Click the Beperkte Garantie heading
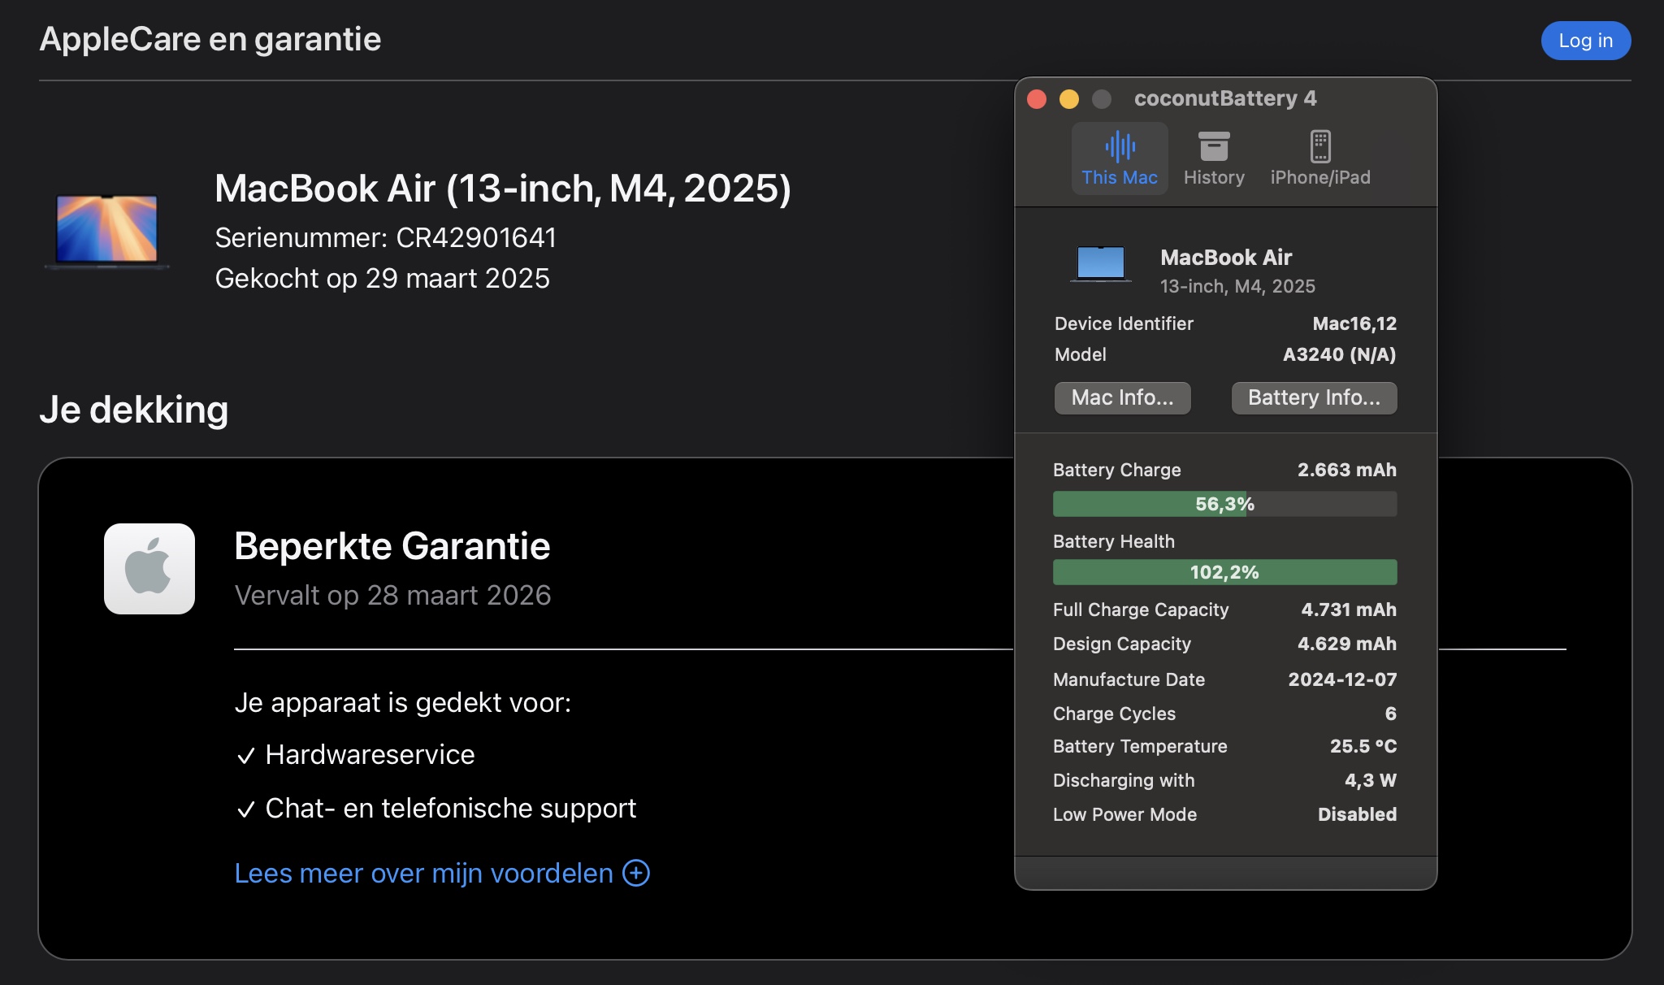Viewport: 1664px width, 985px height. tap(392, 546)
